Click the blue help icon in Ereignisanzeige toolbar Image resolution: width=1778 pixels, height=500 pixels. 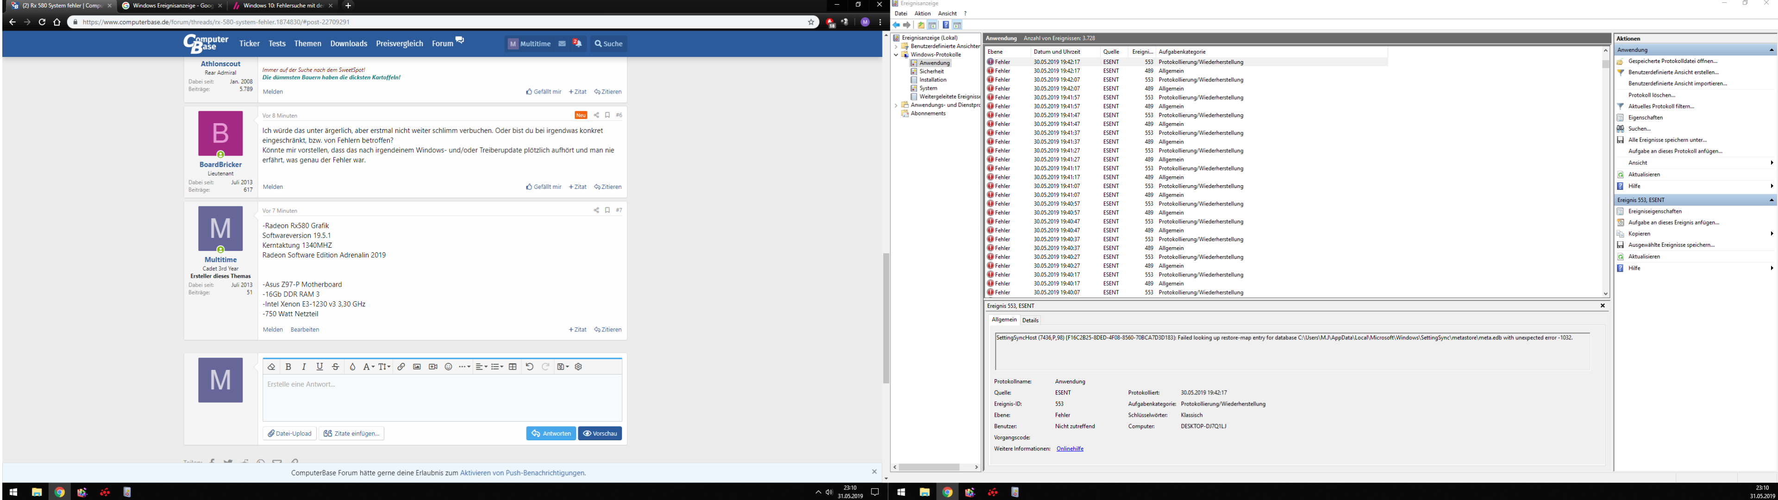[945, 25]
